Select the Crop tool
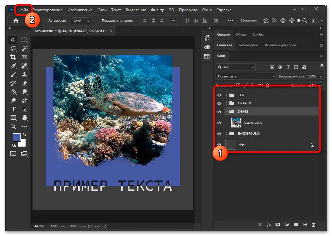The width and height of the screenshot is (332, 236). coord(14,57)
